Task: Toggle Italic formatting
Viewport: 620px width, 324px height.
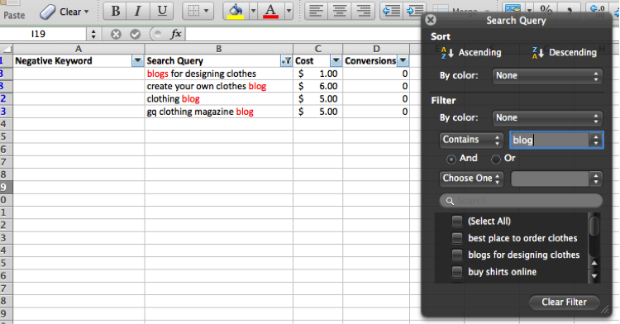Action: (x=137, y=11)
